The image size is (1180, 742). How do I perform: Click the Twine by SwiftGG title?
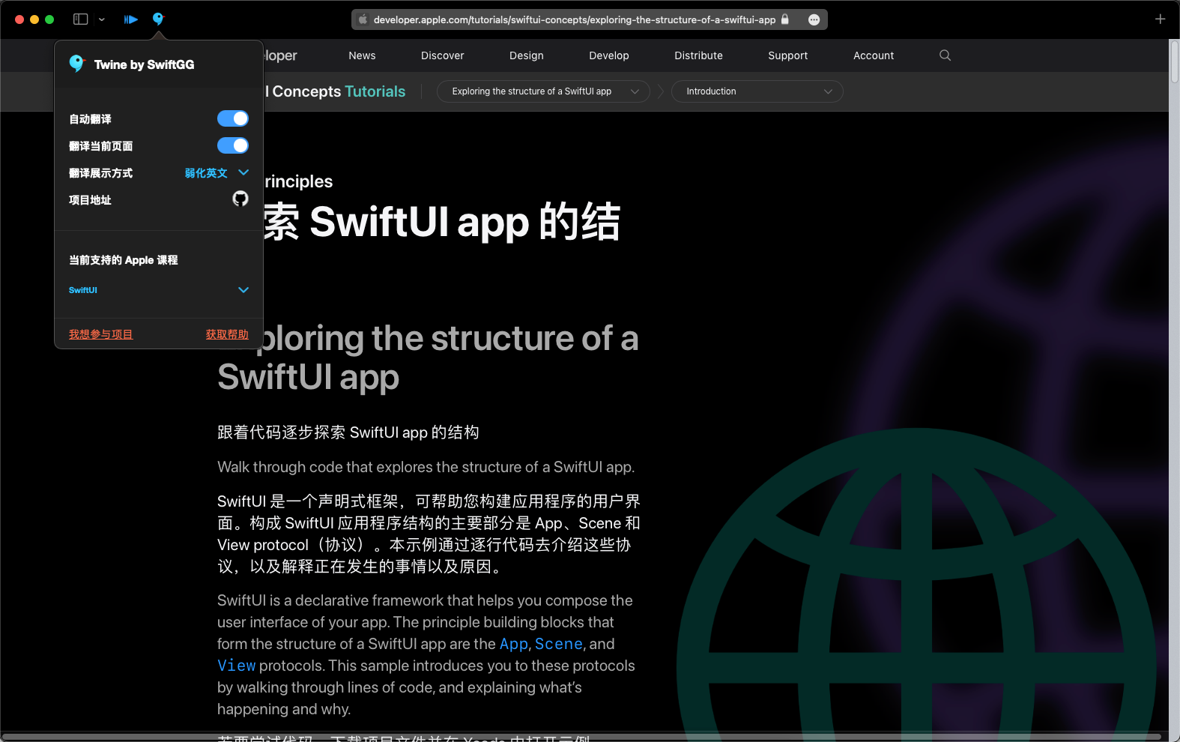144,64
